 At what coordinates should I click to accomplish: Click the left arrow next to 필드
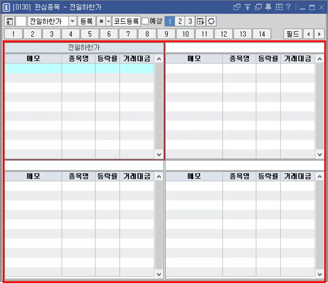click(x=308, y=34)
